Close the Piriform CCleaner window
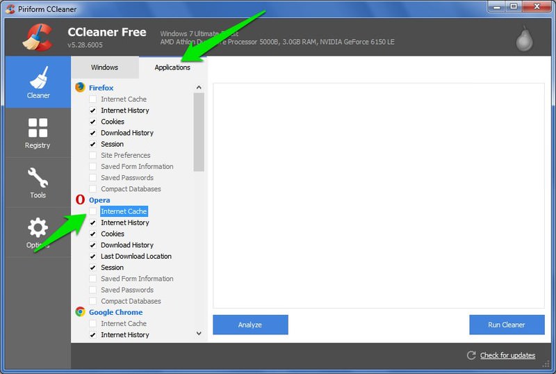556x374 pixels. pyautogui.click(x=537, y=7)
